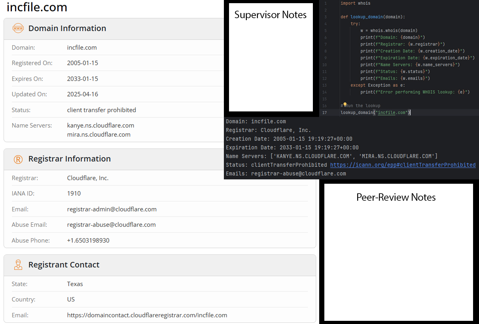Click the incfile.com page title

37,7
